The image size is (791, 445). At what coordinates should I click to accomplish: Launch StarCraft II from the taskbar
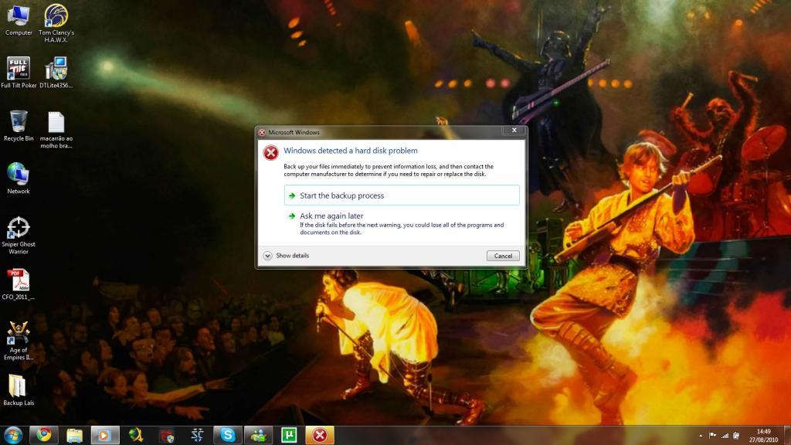197,435
